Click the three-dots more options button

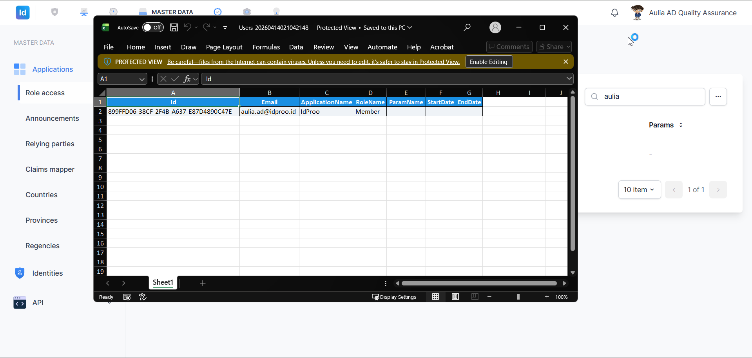tap(718, 96)
